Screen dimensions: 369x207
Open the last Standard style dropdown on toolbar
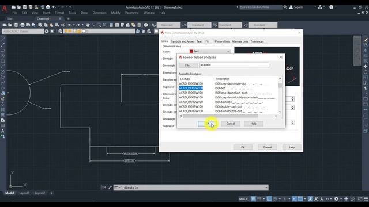click(x=263, y=25)
